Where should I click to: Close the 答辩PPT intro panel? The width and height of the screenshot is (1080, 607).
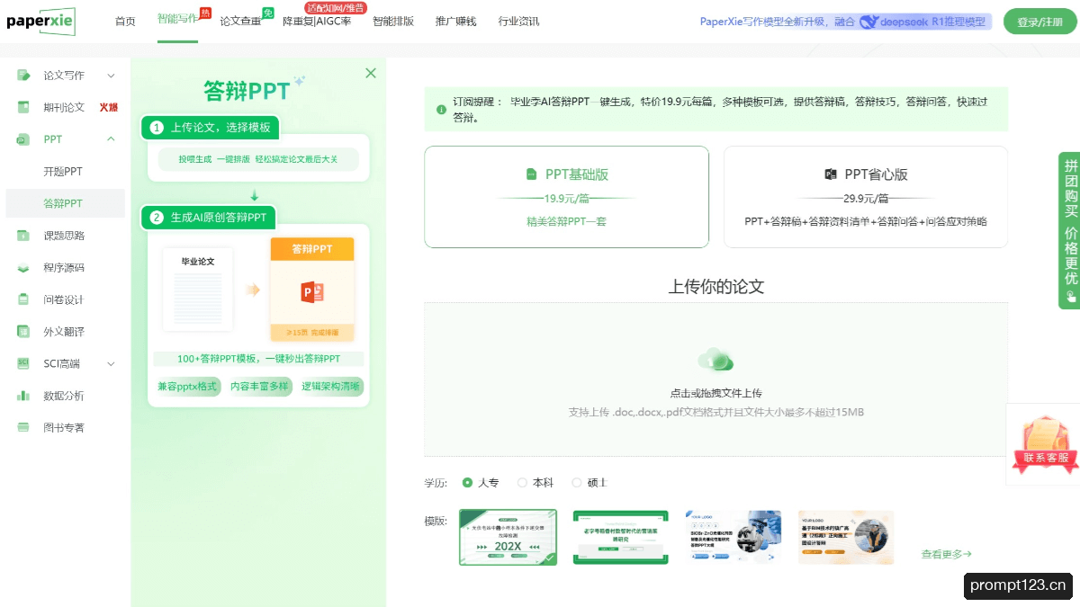tap(371, 74)
